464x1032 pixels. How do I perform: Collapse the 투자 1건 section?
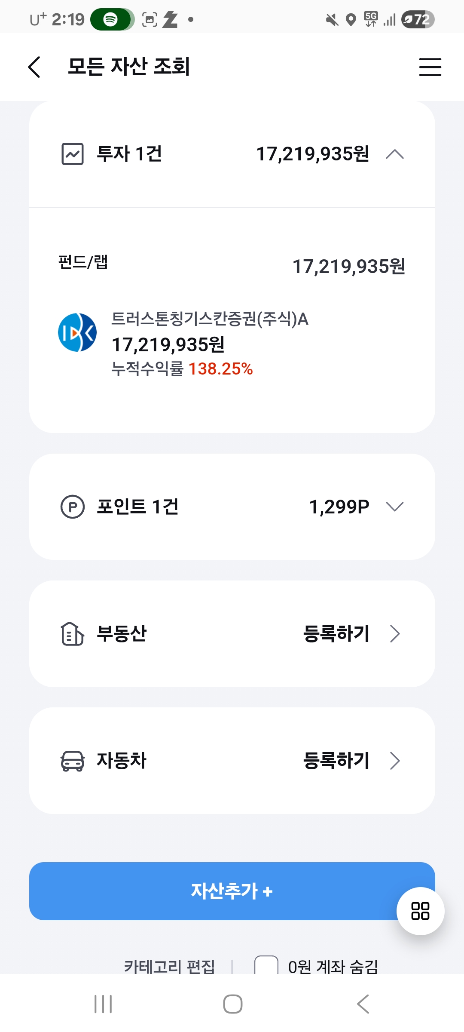click(395, 154)
